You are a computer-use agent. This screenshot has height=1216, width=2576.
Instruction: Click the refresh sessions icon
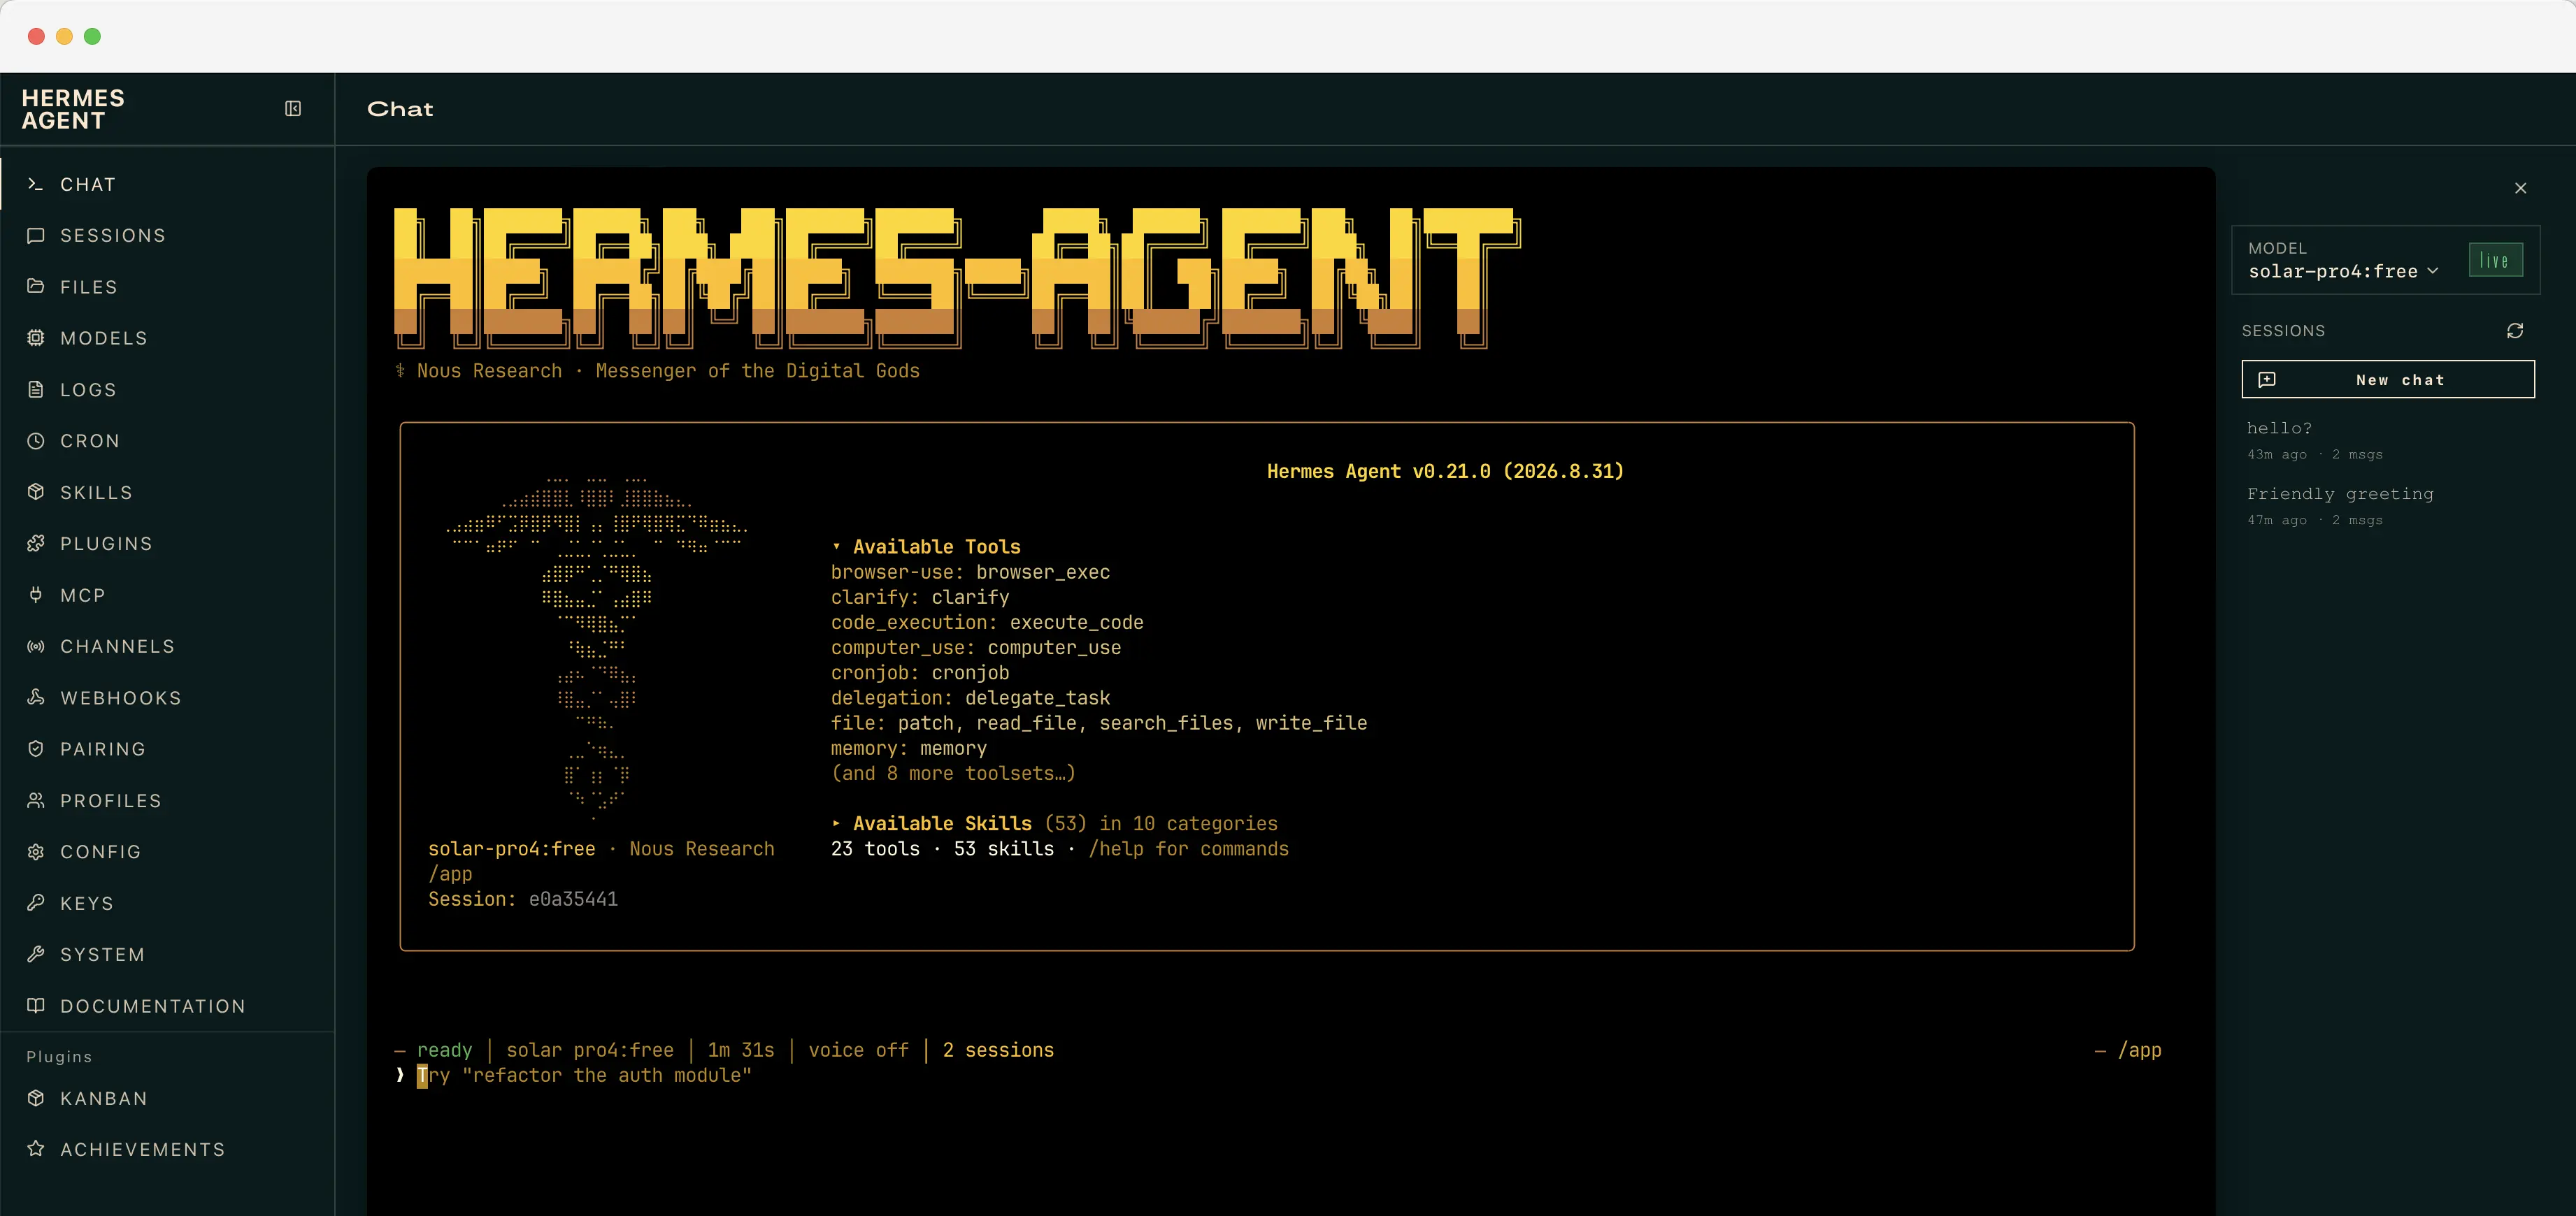pyautogui.click(x=2514, y=331)
